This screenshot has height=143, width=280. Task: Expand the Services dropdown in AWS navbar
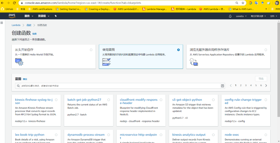click(x=29, y=16)
